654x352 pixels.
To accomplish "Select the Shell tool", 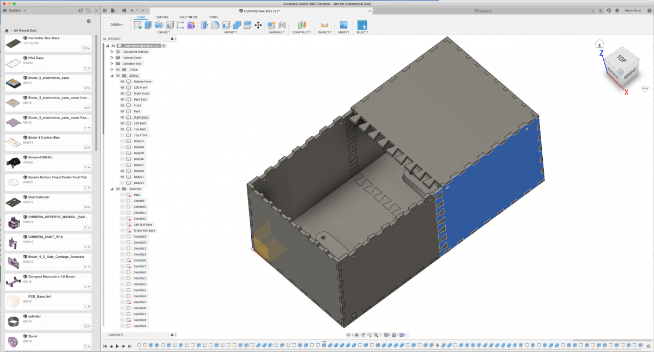I will click(x=226, y=25).
